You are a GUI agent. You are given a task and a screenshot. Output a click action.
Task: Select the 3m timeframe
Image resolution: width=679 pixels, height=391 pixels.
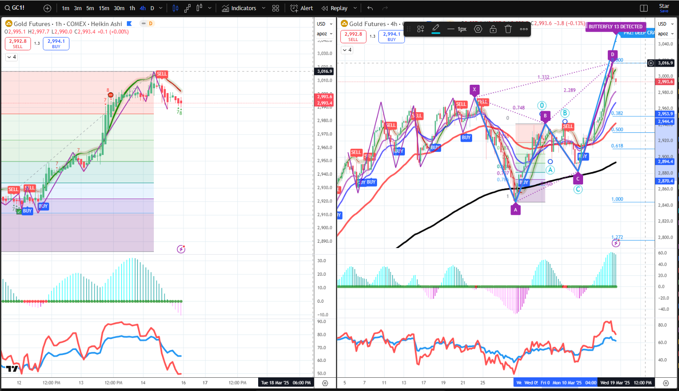click(78, 8)
